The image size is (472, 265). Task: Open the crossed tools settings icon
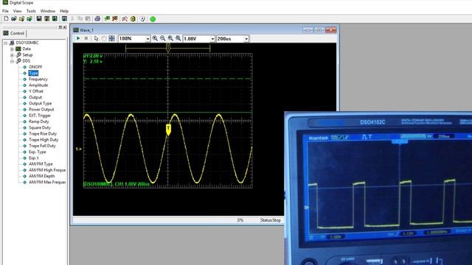[x=125, y=18]
